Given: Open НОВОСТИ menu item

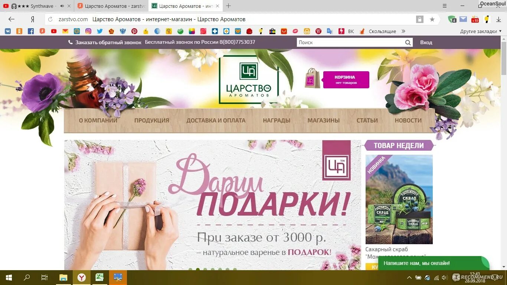Looking at the screenshot, I should coord(408,120).
